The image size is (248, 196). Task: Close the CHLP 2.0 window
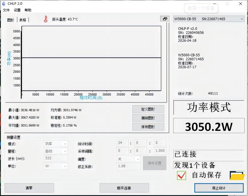[x=241, y=4]
